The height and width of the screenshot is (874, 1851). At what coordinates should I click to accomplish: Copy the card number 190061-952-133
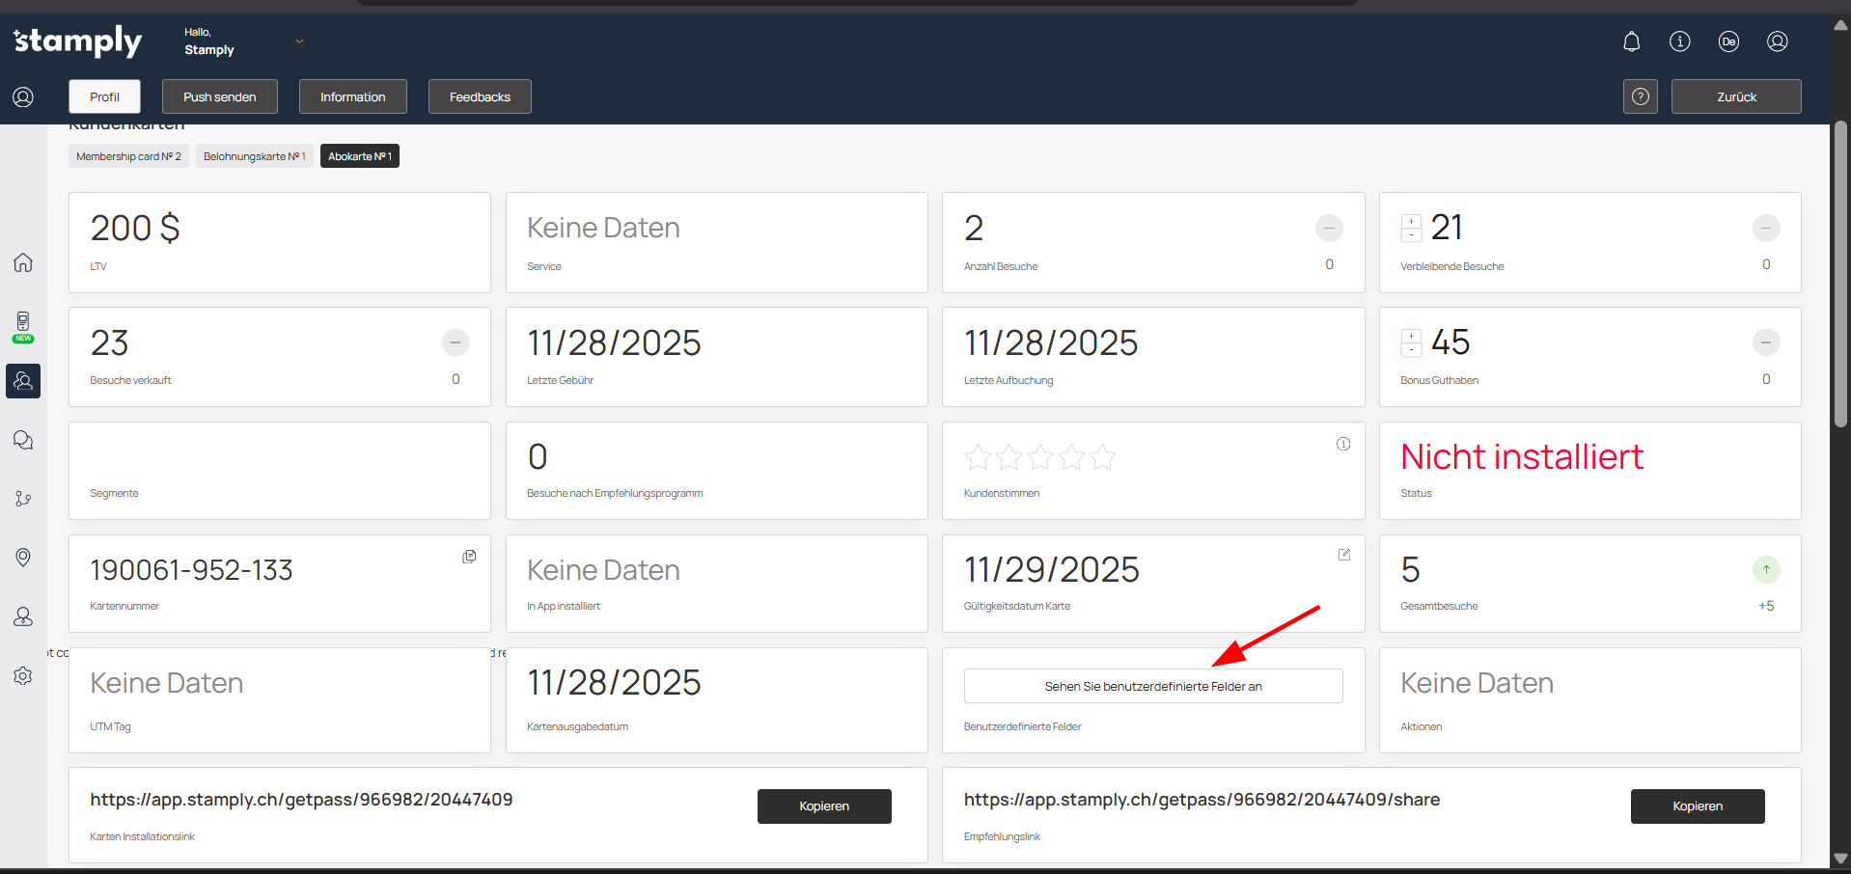coord(469,557)
